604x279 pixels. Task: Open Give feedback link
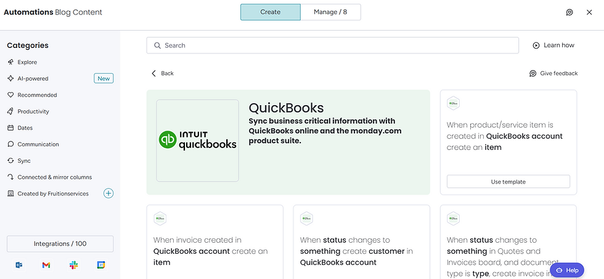pyautogui.click(x=553, y=73)
